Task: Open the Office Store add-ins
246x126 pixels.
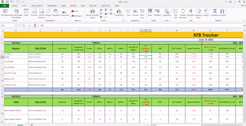Action: [75, 11]
